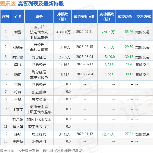Click change value -20.39万
The image size is (153, 153).
[108, 32]
